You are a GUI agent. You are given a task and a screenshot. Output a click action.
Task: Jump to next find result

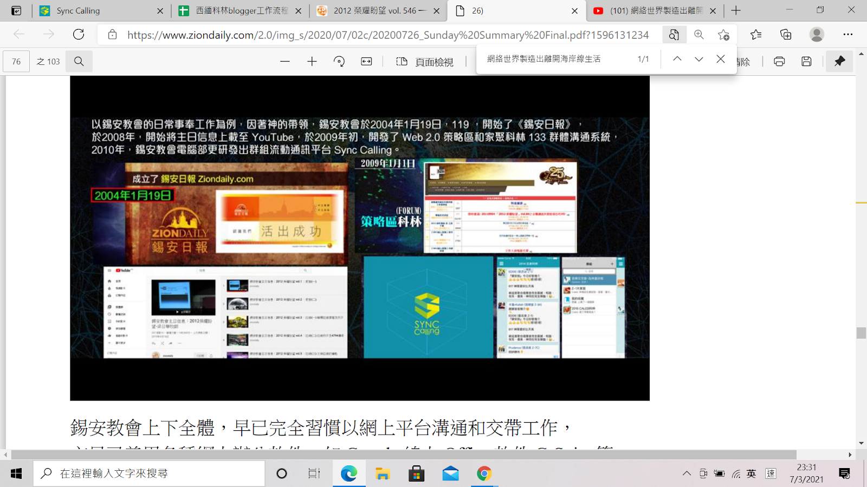(x=699, y=59)
